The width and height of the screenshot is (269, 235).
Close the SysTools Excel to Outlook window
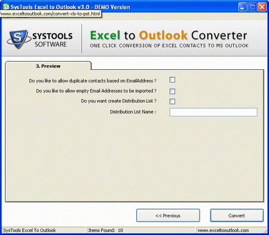click(x=262, y=7)
